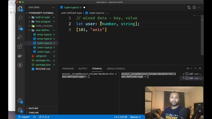Close the terminal panel
The width and height of the screenshot is (212, 119).
200,68
